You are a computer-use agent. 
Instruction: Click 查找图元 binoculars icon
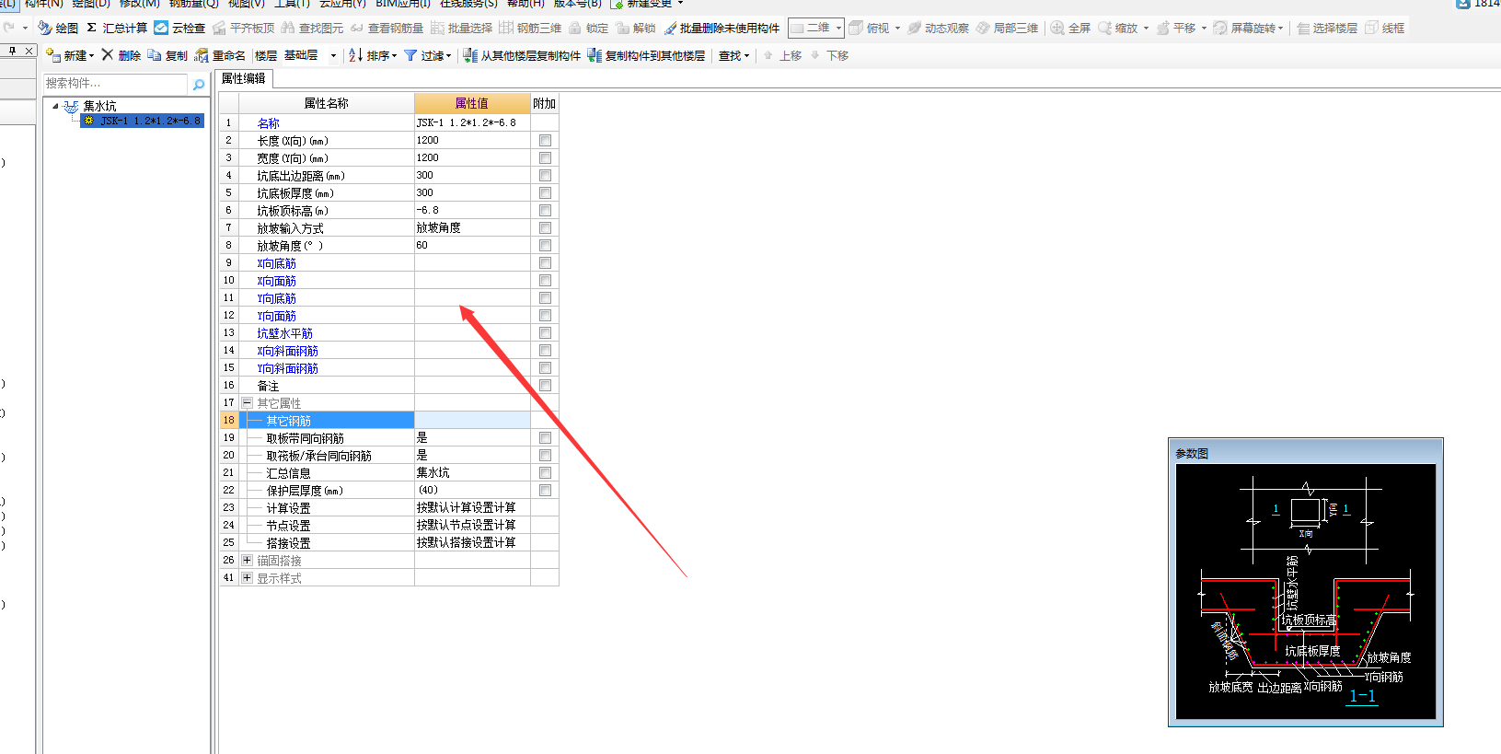click(x=288, y=29)
